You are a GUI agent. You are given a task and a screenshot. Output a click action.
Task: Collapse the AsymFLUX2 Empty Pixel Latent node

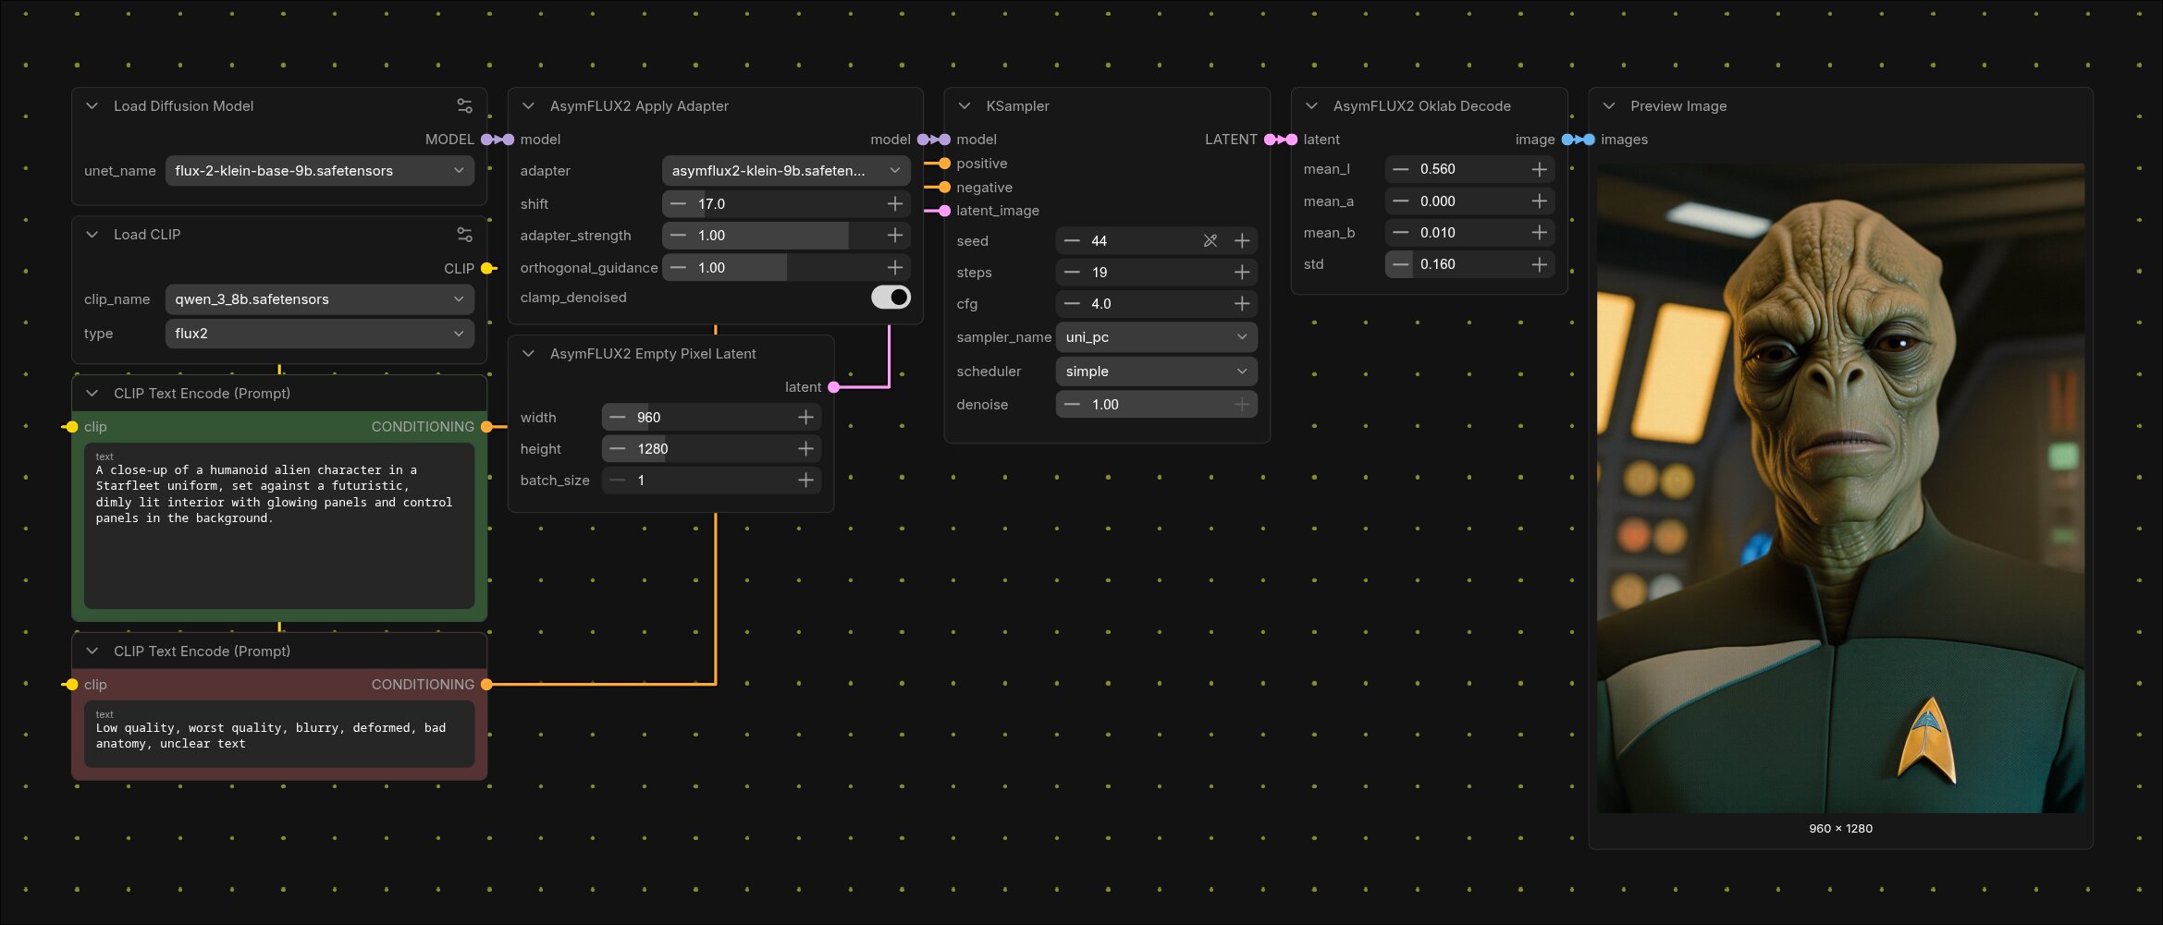click(x=529, y=354)
